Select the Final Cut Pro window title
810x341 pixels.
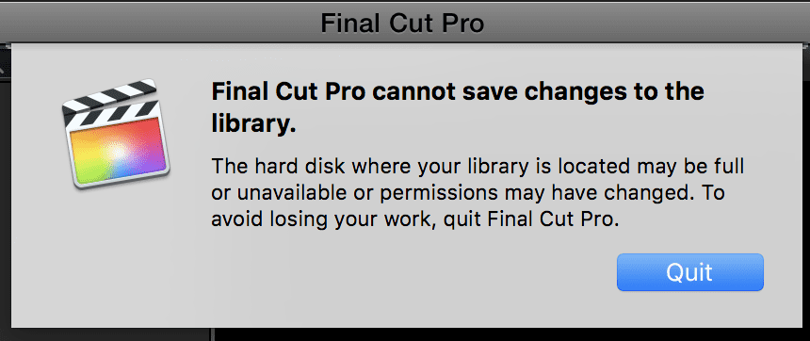(x=403, y=23)
